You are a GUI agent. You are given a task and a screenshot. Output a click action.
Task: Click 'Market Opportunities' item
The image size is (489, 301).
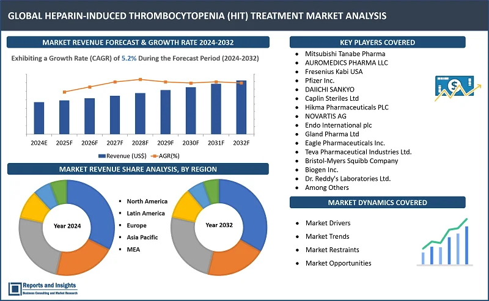tap(339, 263)
